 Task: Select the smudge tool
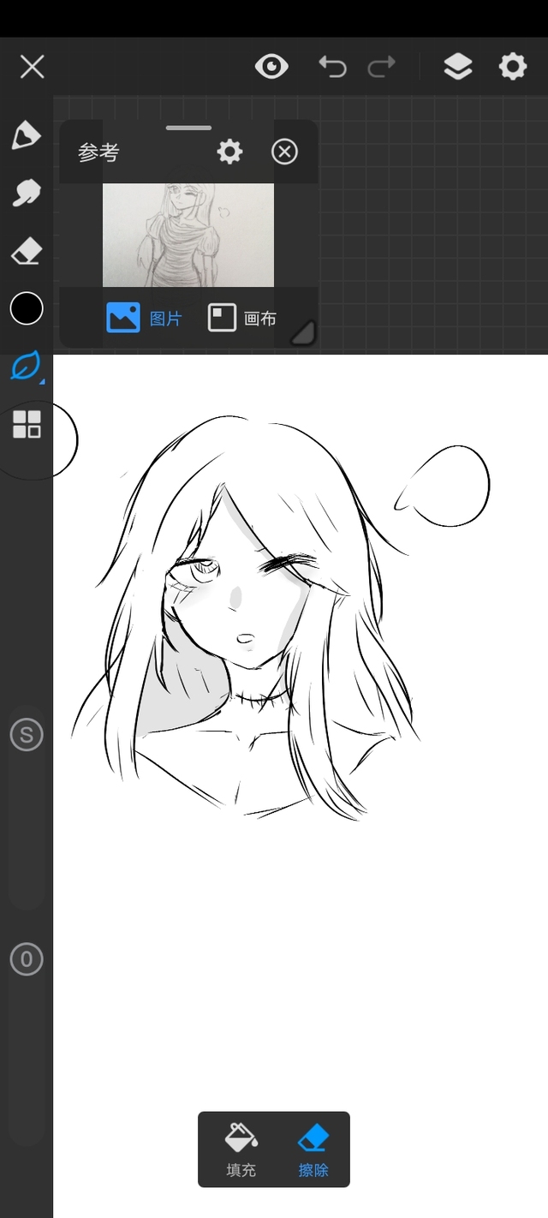[26, 193]
